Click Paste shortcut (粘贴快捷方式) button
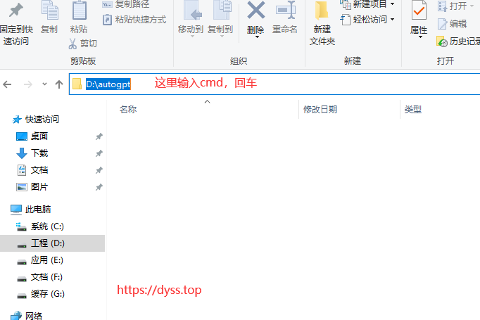Viewport: 480px width, 320px height. pos(134,19)
